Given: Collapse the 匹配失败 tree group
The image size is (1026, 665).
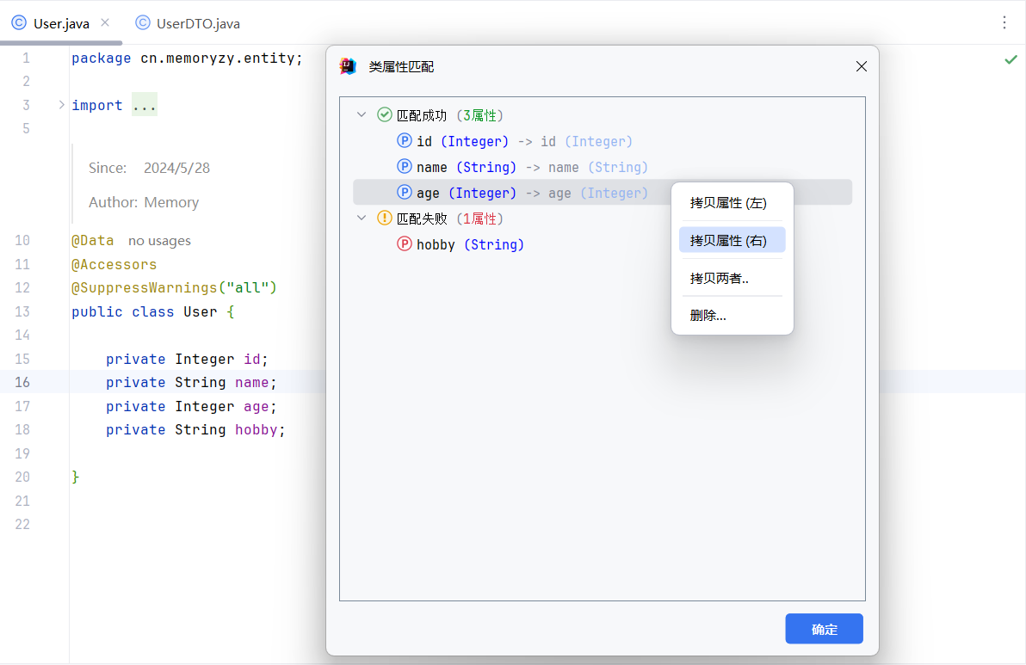Looking at the screenshot, I should click(362, 219).
